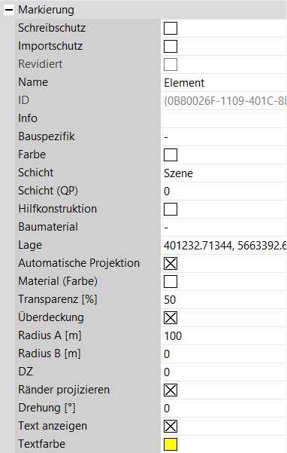Check the Hilfkonstruktion checkbox

pos(171,210)
